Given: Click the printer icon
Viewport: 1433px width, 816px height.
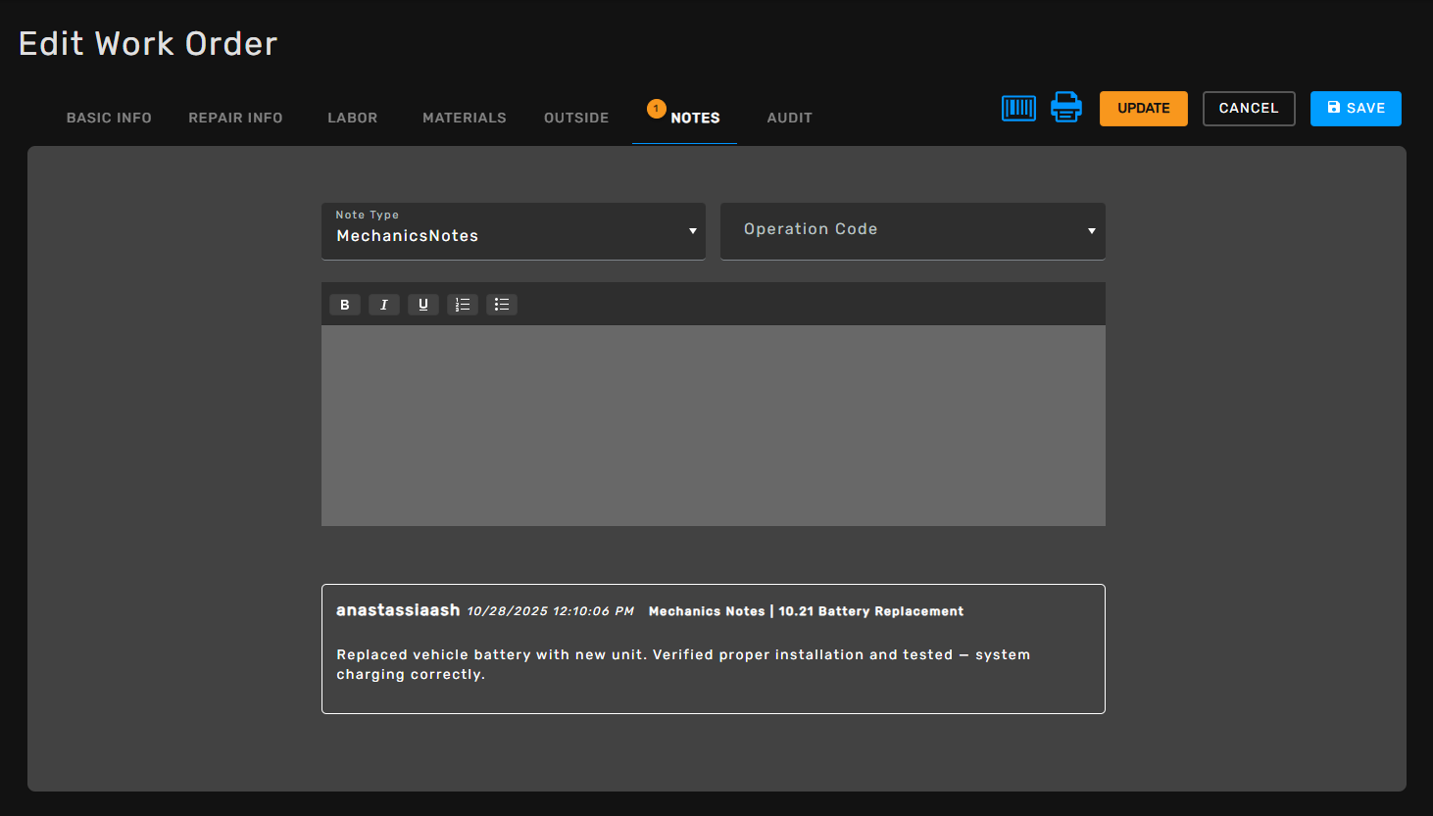Looking at the screenshot, I should tap(1065, 108).
